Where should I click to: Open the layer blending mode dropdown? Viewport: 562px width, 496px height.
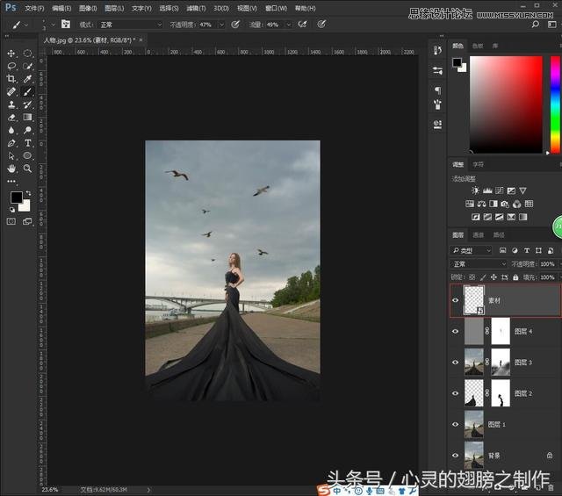tap(479, 263)
